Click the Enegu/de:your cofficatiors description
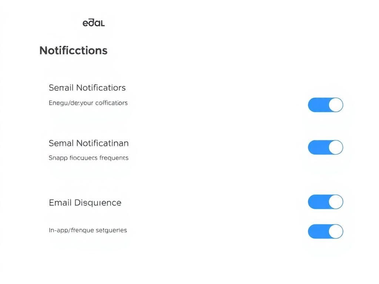 [88, 103]
